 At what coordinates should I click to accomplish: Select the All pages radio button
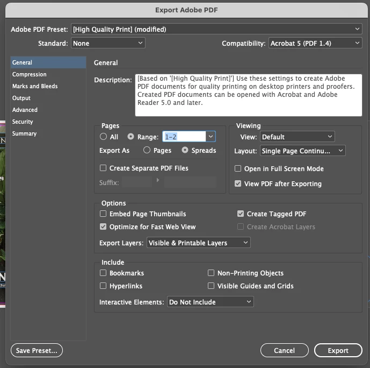point(103,137)
